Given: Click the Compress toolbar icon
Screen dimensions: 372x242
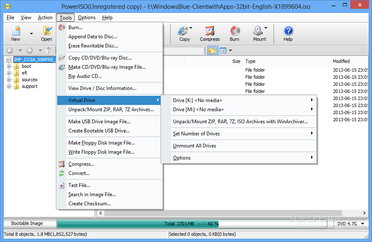Looking at the screenshot, I should [x=210, y=31].
